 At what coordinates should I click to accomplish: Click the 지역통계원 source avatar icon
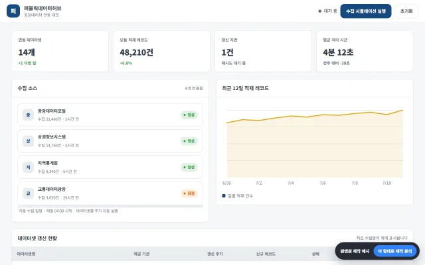(x=28, y=167)
